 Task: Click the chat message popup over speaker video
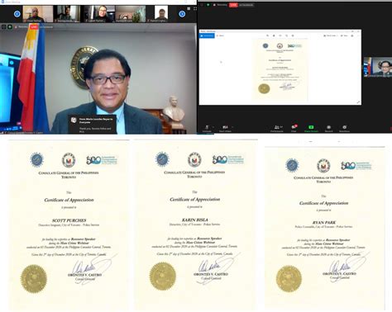click(x=93, y=124)
